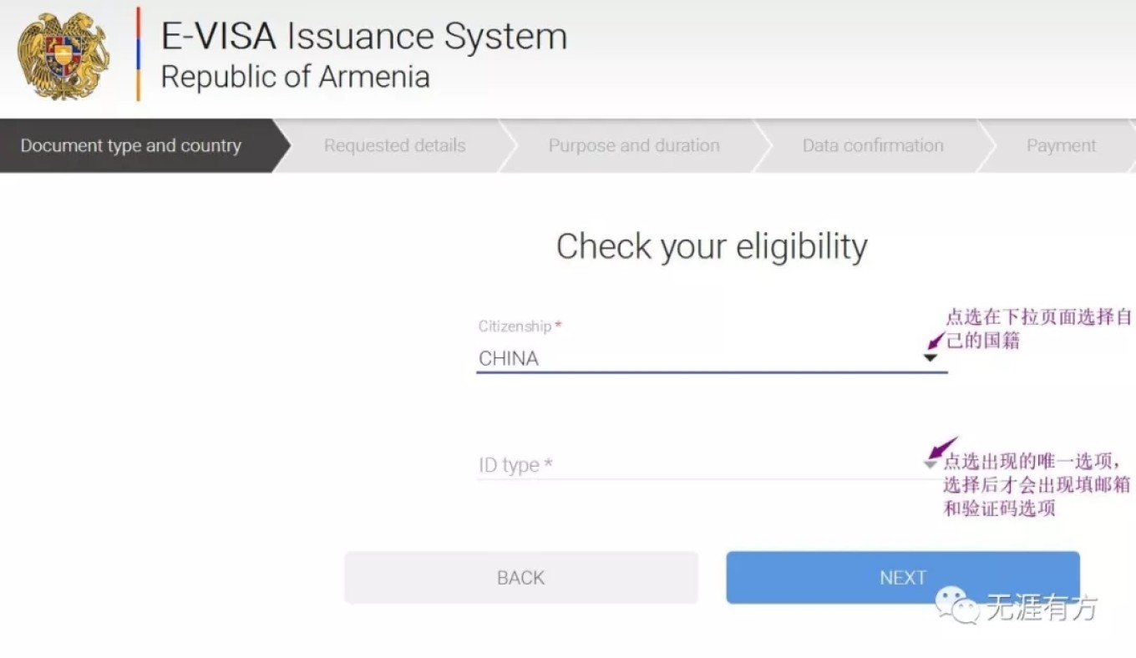The height and width of the screenshot is (658, 1136).
Task: Switch to the Requested details step
Action: point(394,145)
